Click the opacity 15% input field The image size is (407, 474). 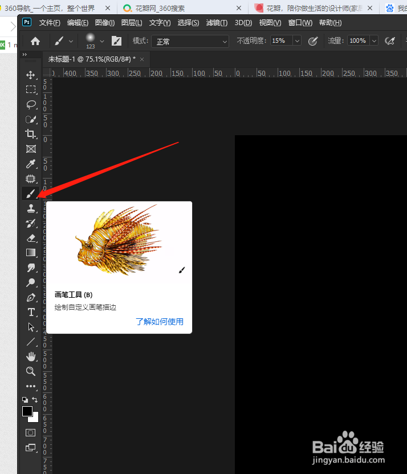pos(281,41)
